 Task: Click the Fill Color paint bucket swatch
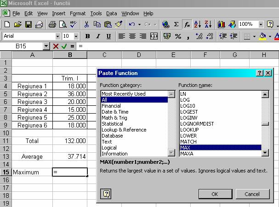coord(262,36)
